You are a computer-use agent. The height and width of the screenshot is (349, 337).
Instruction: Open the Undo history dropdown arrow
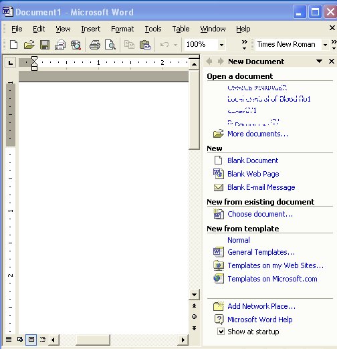click(175, 45)
